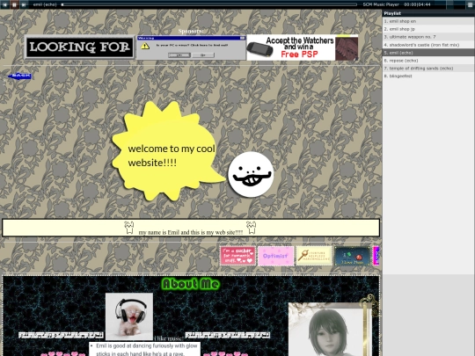Select "shadowlord's castle (iron fist mix)" track
Image resolution: width=475 pixels, height=356 pixels.
coord(428,45)
